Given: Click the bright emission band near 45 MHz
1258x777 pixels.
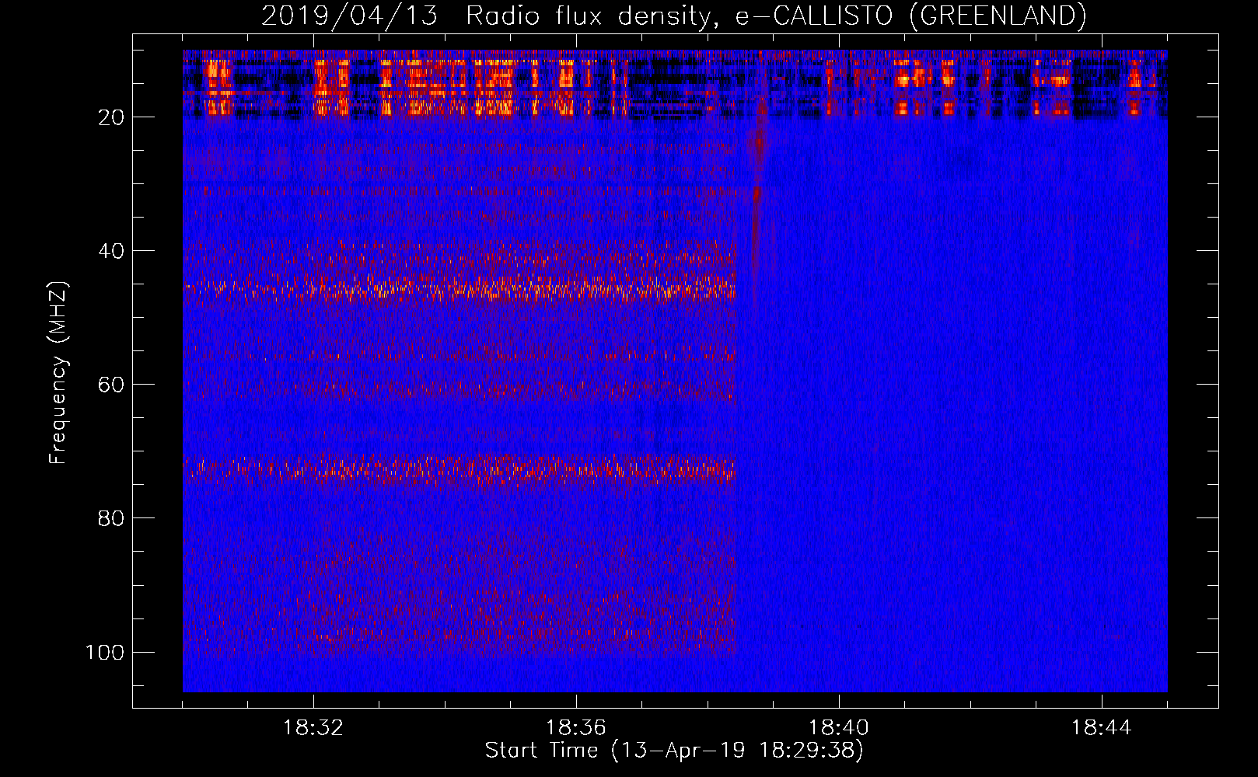Looking at the screenshot, I should [460, 290].
